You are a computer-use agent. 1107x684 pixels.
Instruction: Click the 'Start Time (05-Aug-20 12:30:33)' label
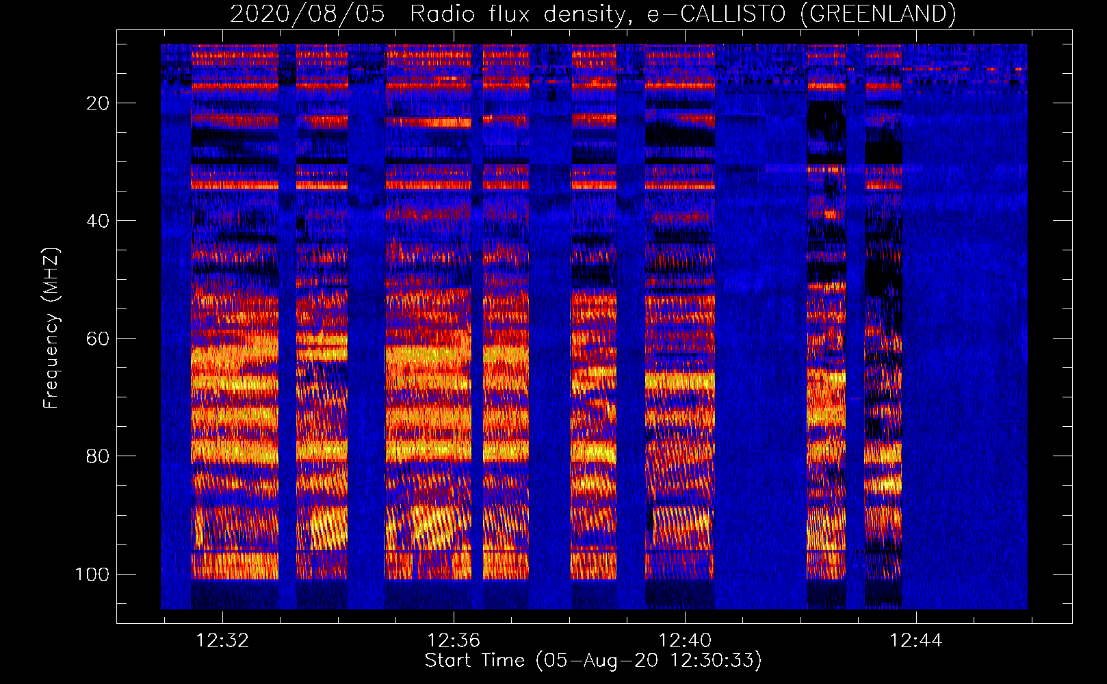[593, 661]
